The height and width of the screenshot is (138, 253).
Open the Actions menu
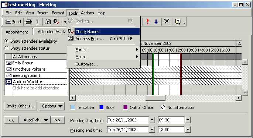click(88, 13)
